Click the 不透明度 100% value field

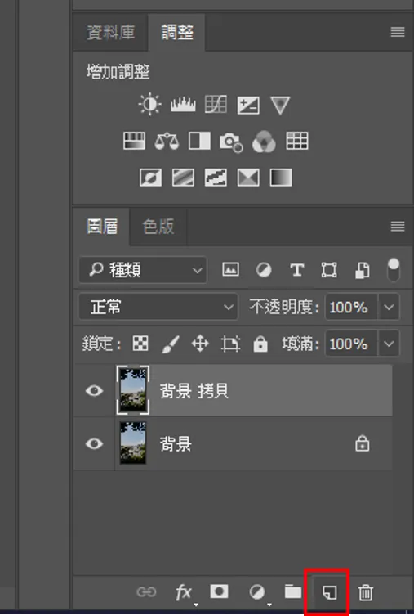pos(351,307)
